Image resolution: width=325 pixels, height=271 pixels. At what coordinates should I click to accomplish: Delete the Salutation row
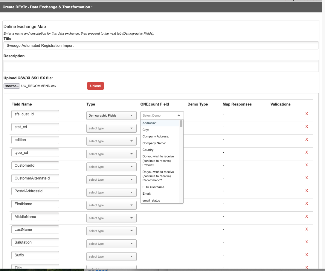tap(306, 242)
